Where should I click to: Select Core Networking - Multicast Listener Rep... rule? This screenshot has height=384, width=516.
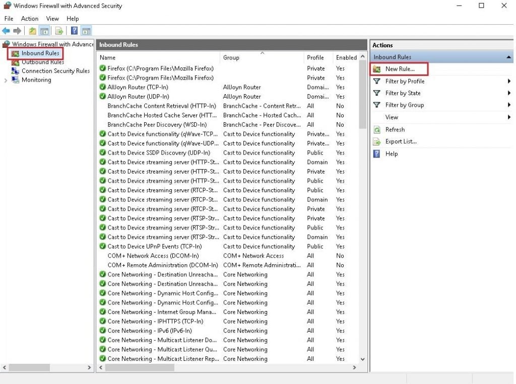coord(163,359)
